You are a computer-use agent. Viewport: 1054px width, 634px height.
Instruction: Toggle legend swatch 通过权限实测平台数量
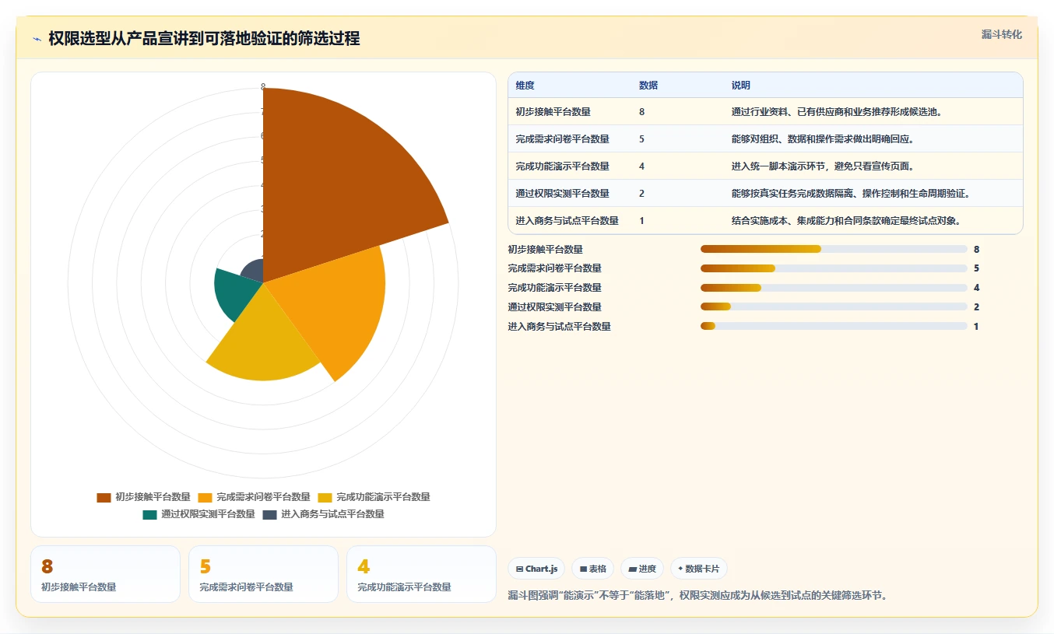pos(150,514)
